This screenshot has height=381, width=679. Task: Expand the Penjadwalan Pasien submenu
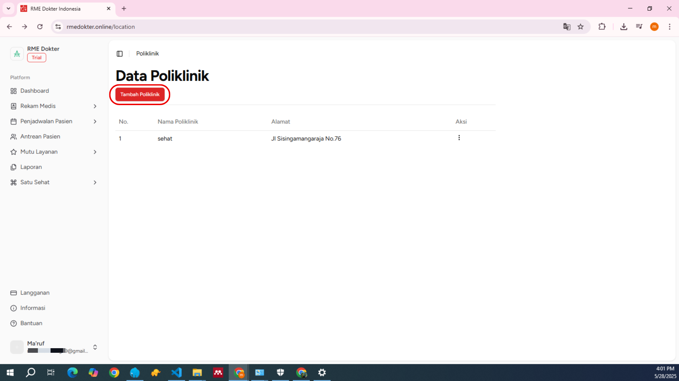95,121
